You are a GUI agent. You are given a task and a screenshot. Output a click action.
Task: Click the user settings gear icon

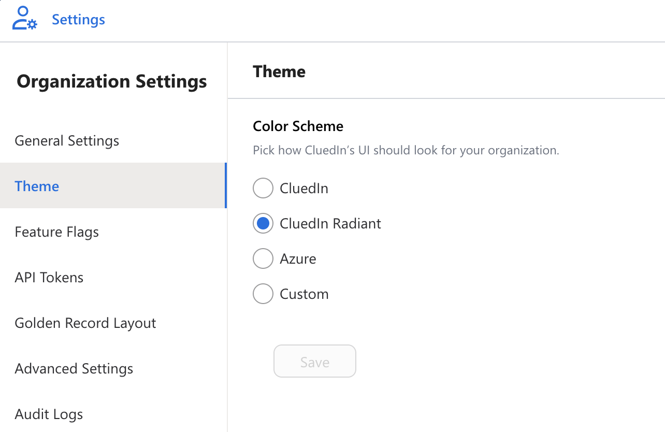(x=24, y=18)
